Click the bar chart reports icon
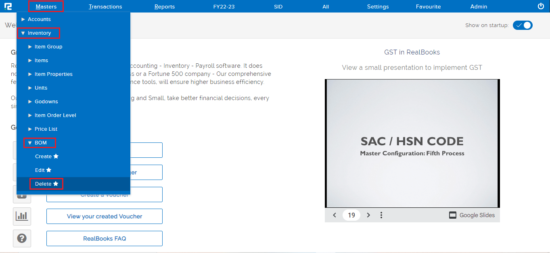This screenshot has height=253, width=550. tap(22, 216)
